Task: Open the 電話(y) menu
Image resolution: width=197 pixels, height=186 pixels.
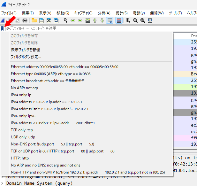Action: click(x=139, y=13)
